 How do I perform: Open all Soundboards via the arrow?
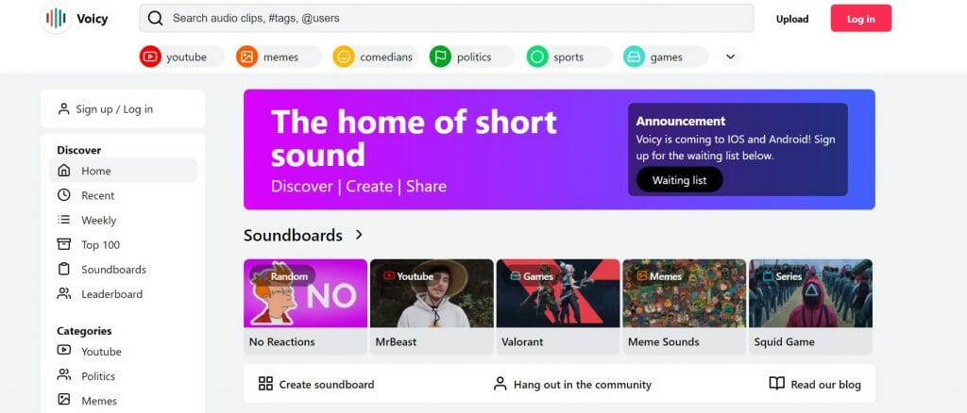point(359,235)
